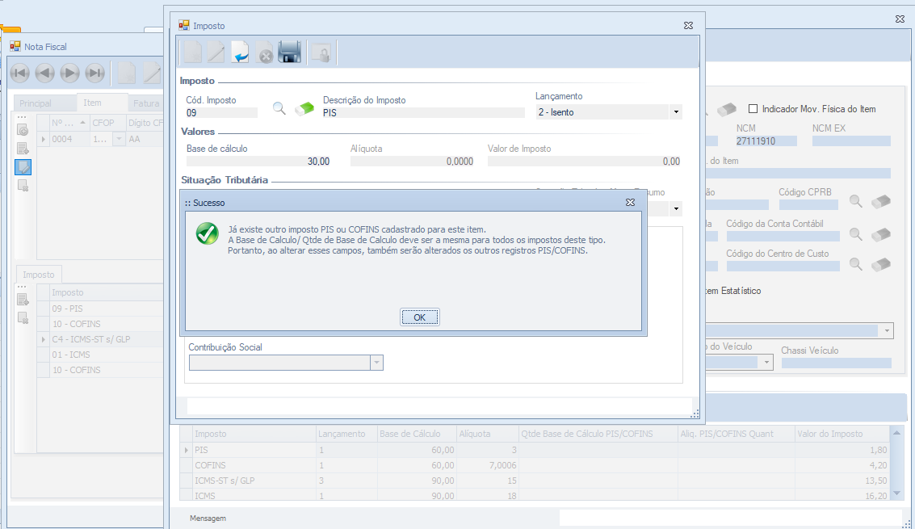Go to last record in Nota Fiscal

click(x=95, y=73)
